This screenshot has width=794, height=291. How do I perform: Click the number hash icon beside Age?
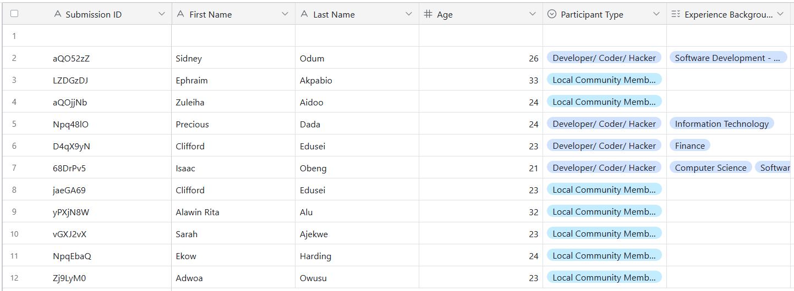428,14
